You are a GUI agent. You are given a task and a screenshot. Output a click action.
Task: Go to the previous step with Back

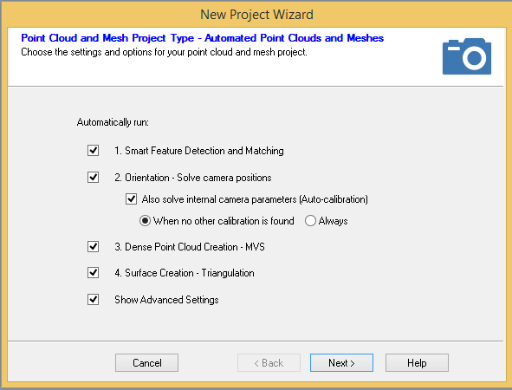(269, 363)
